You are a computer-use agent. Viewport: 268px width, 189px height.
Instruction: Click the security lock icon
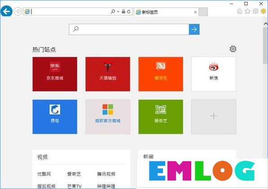point(123,12)
